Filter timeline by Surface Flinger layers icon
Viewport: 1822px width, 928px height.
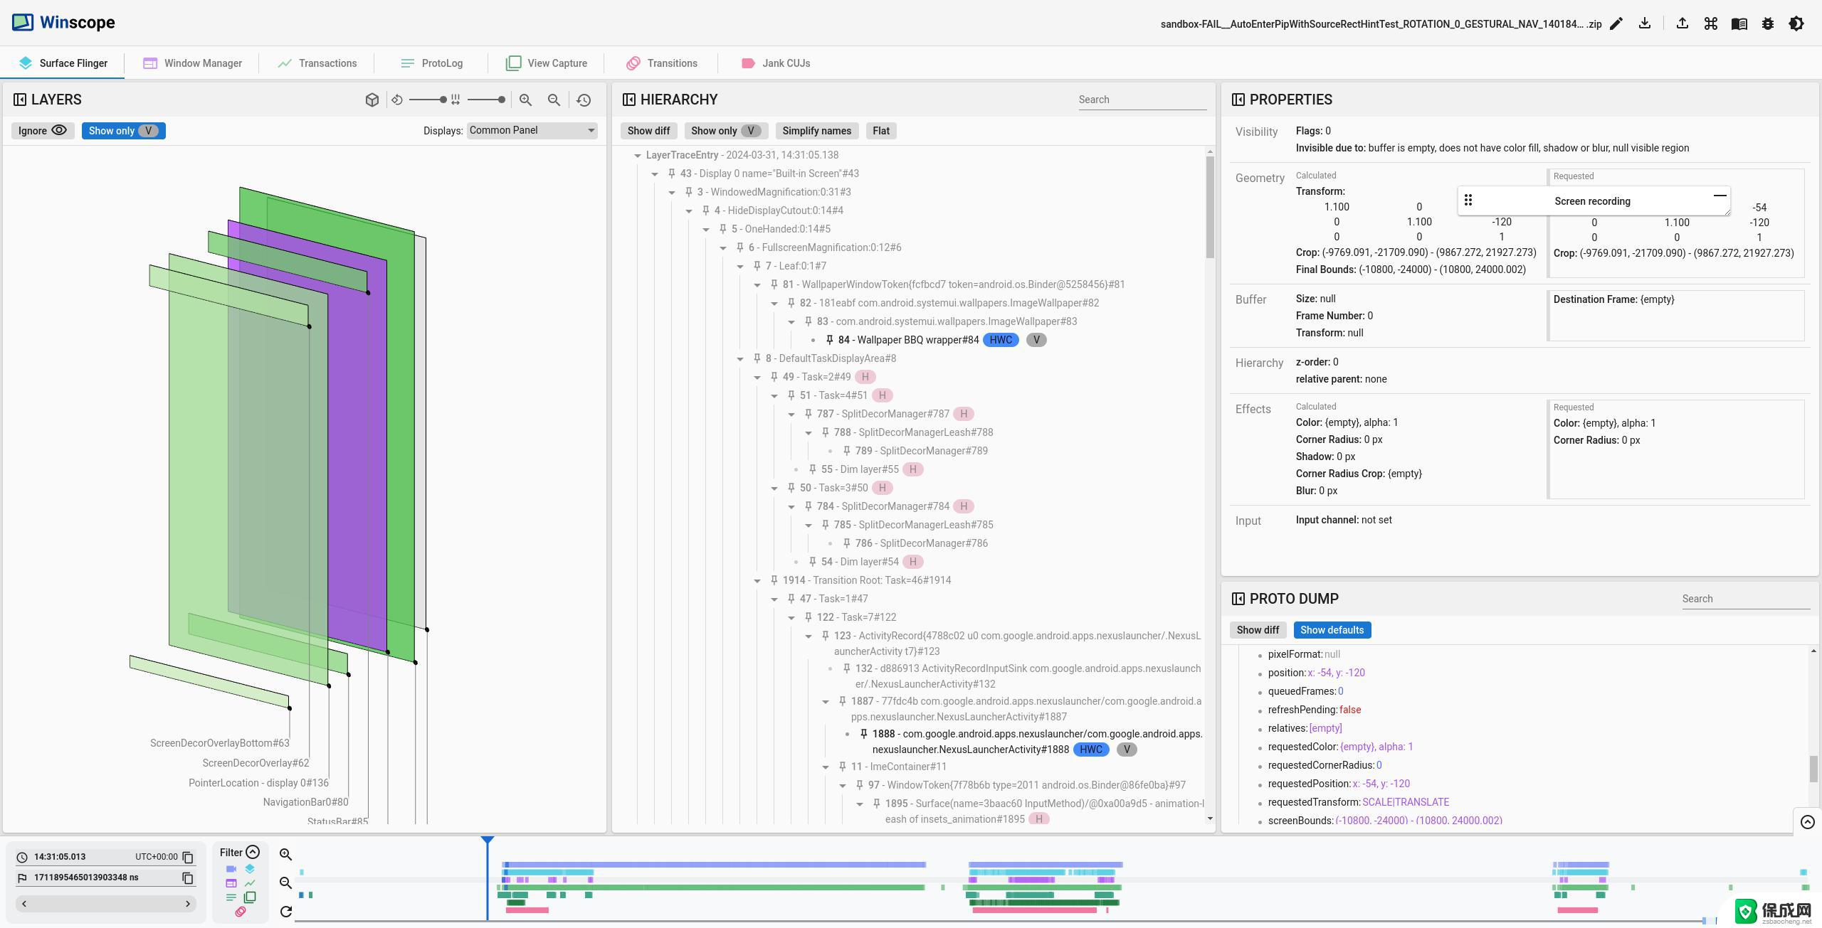(250, 869)
